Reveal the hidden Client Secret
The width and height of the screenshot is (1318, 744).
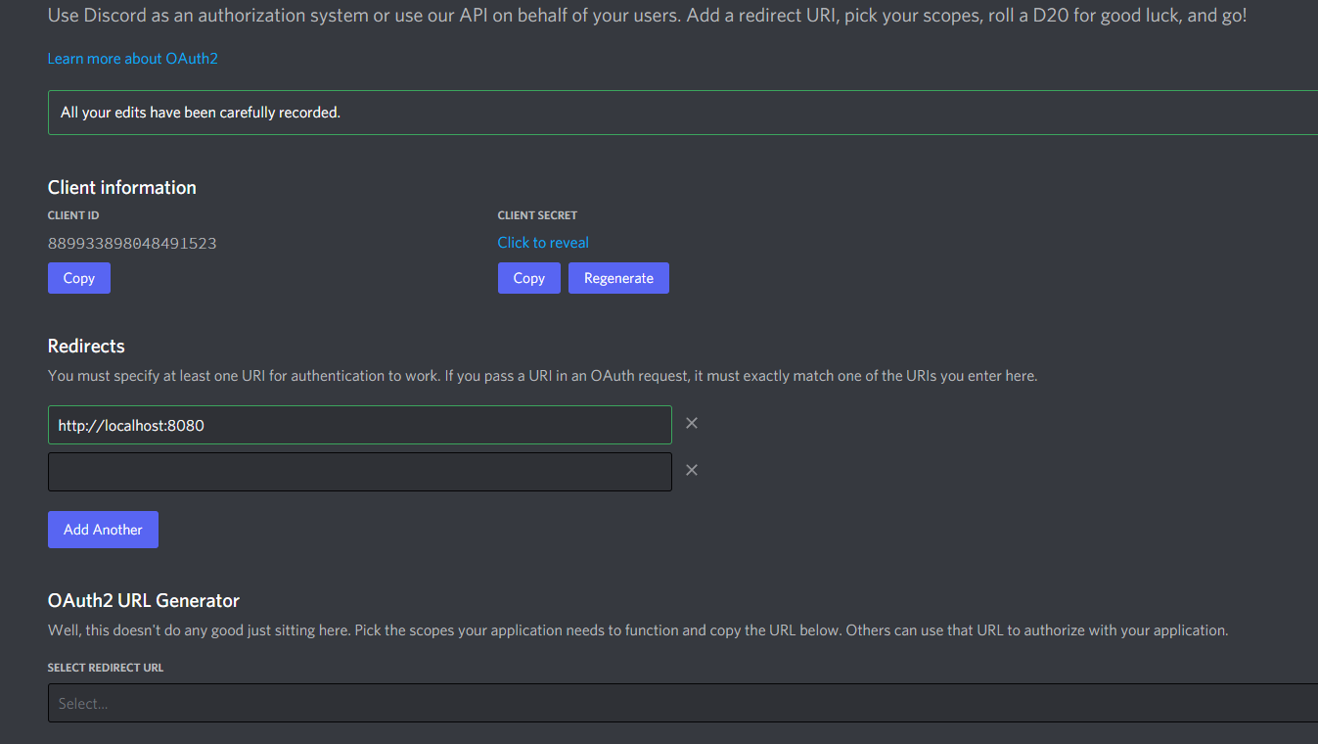click(543, 242)
